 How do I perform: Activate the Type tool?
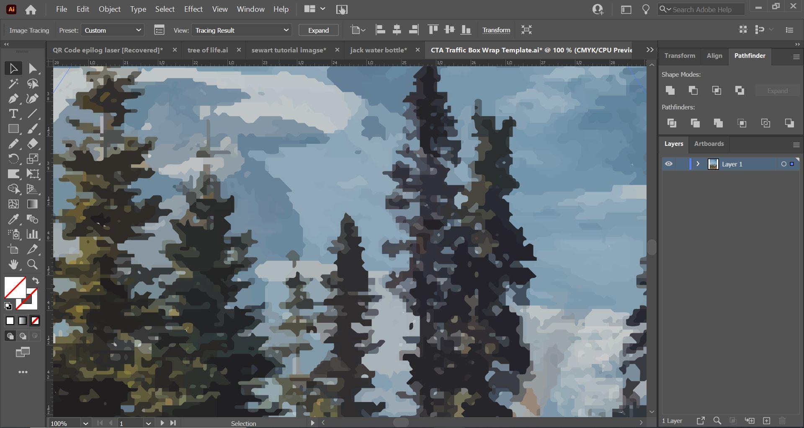pos(13,114)
